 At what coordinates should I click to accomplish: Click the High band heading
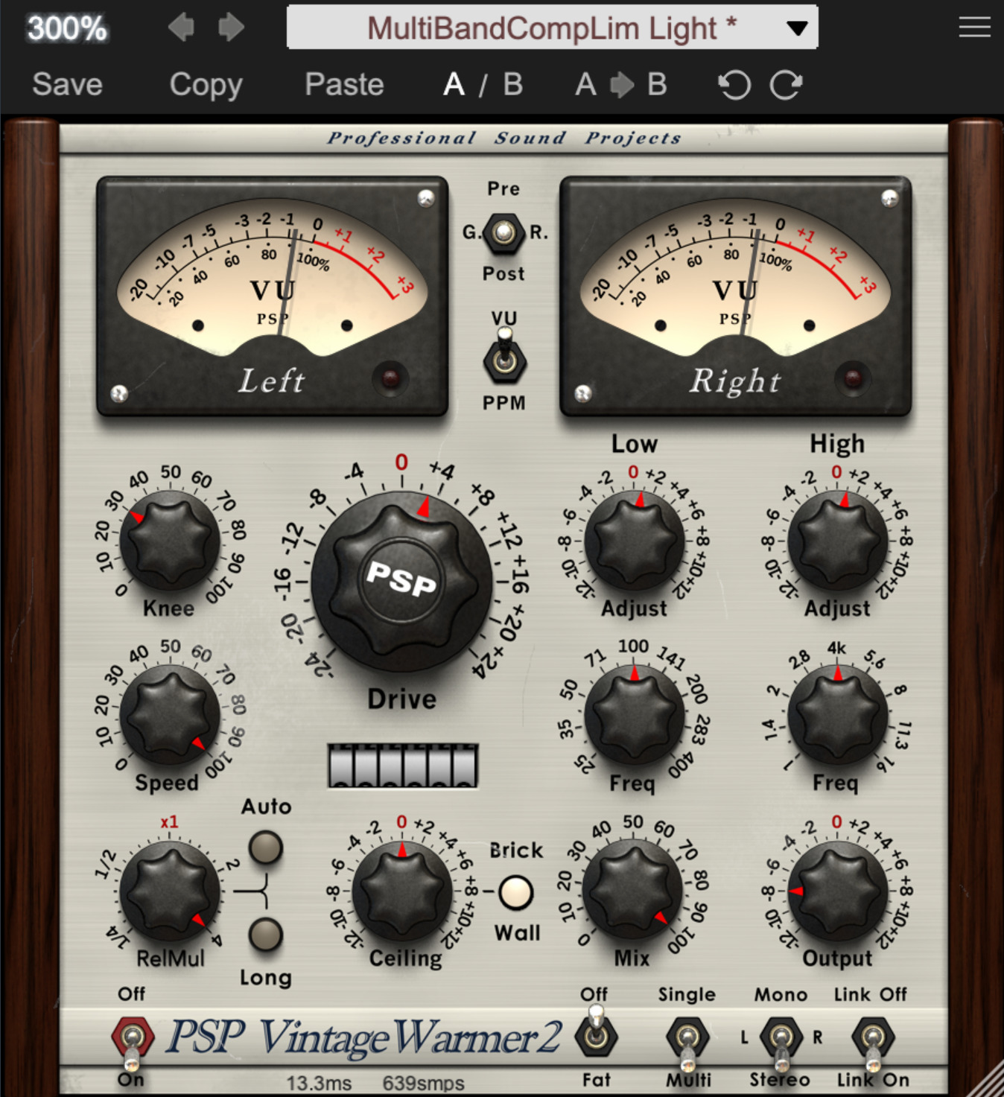[837, 444]
